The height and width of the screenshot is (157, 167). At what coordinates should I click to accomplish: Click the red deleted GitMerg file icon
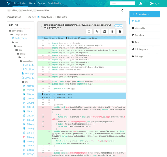tap(24, 137)
